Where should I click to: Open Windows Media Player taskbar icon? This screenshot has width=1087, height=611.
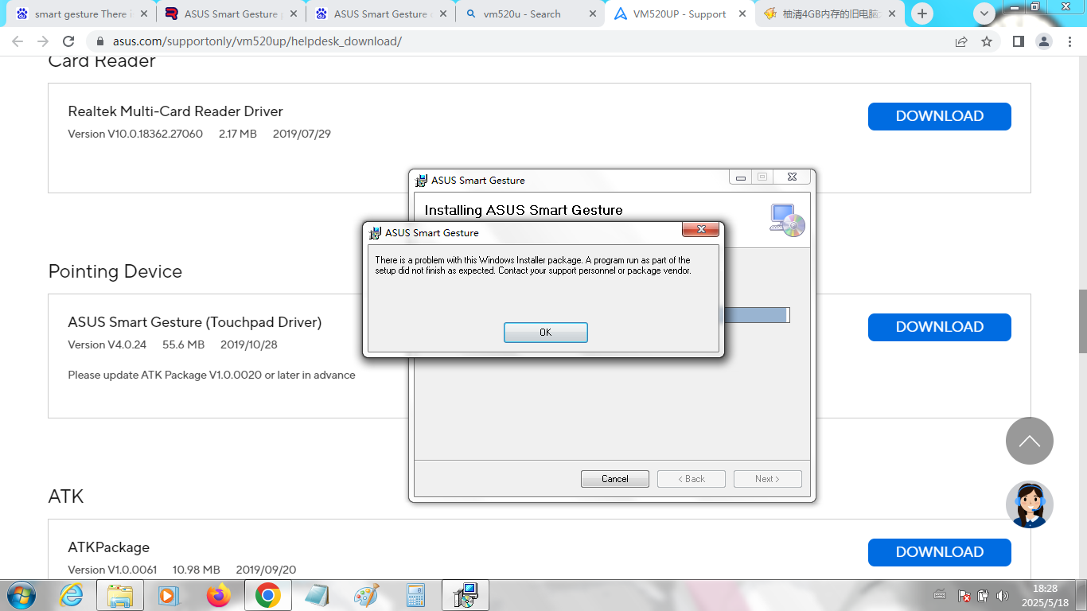169,595
